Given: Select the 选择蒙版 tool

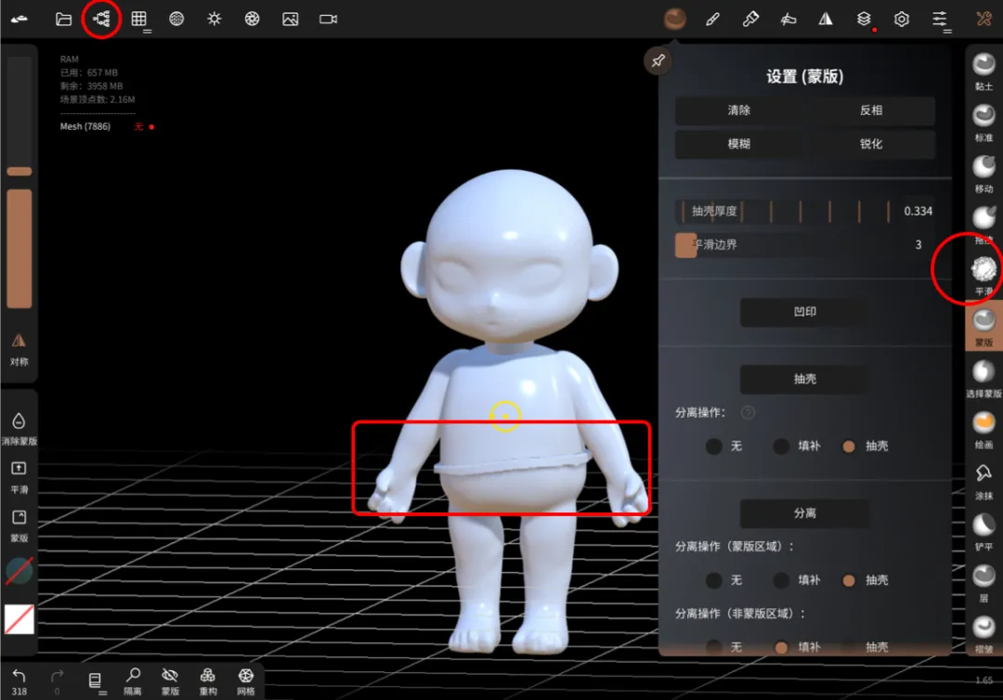Looking at the screenshot, I should point(983,379).
